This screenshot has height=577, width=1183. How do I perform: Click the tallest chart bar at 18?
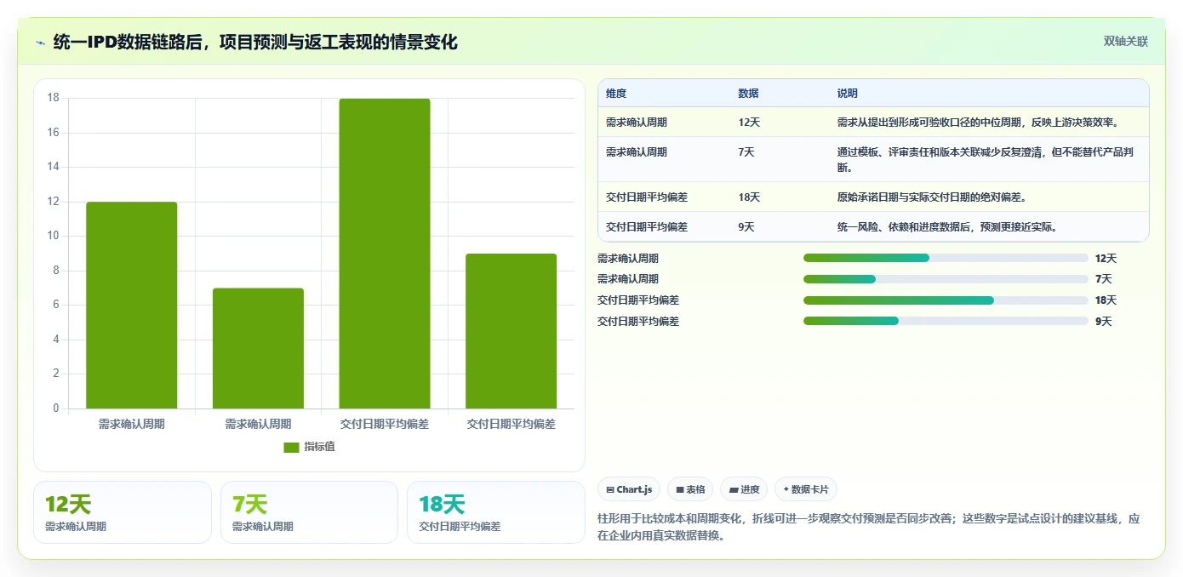(x=385, y=254)
